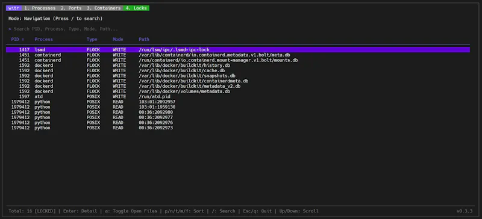Select the 00:36:2092980 lock row
Viewport: 482px width, 219px height.
point(238,112)
